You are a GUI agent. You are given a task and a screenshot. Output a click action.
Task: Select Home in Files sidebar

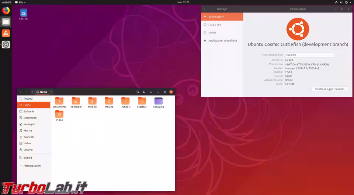click(34, 105)
